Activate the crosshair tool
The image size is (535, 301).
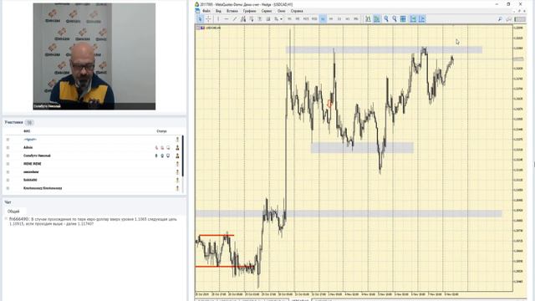[208, 18]
